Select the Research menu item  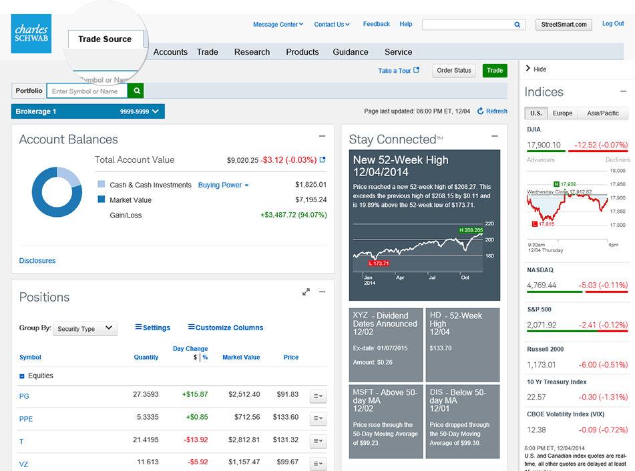point(252,52)
